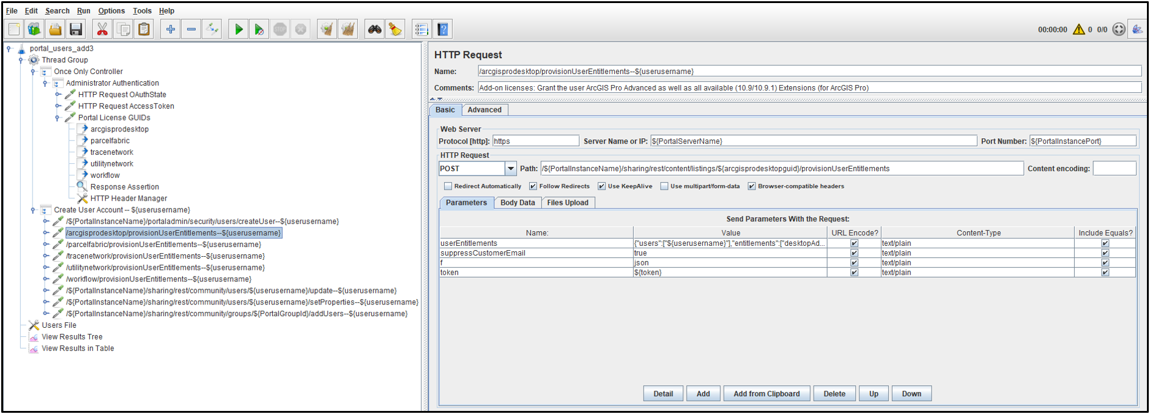Toggle URL Encode for the userEntitlements row

point(854,243)
